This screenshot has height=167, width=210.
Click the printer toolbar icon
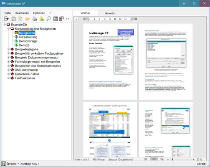[34, 19]
